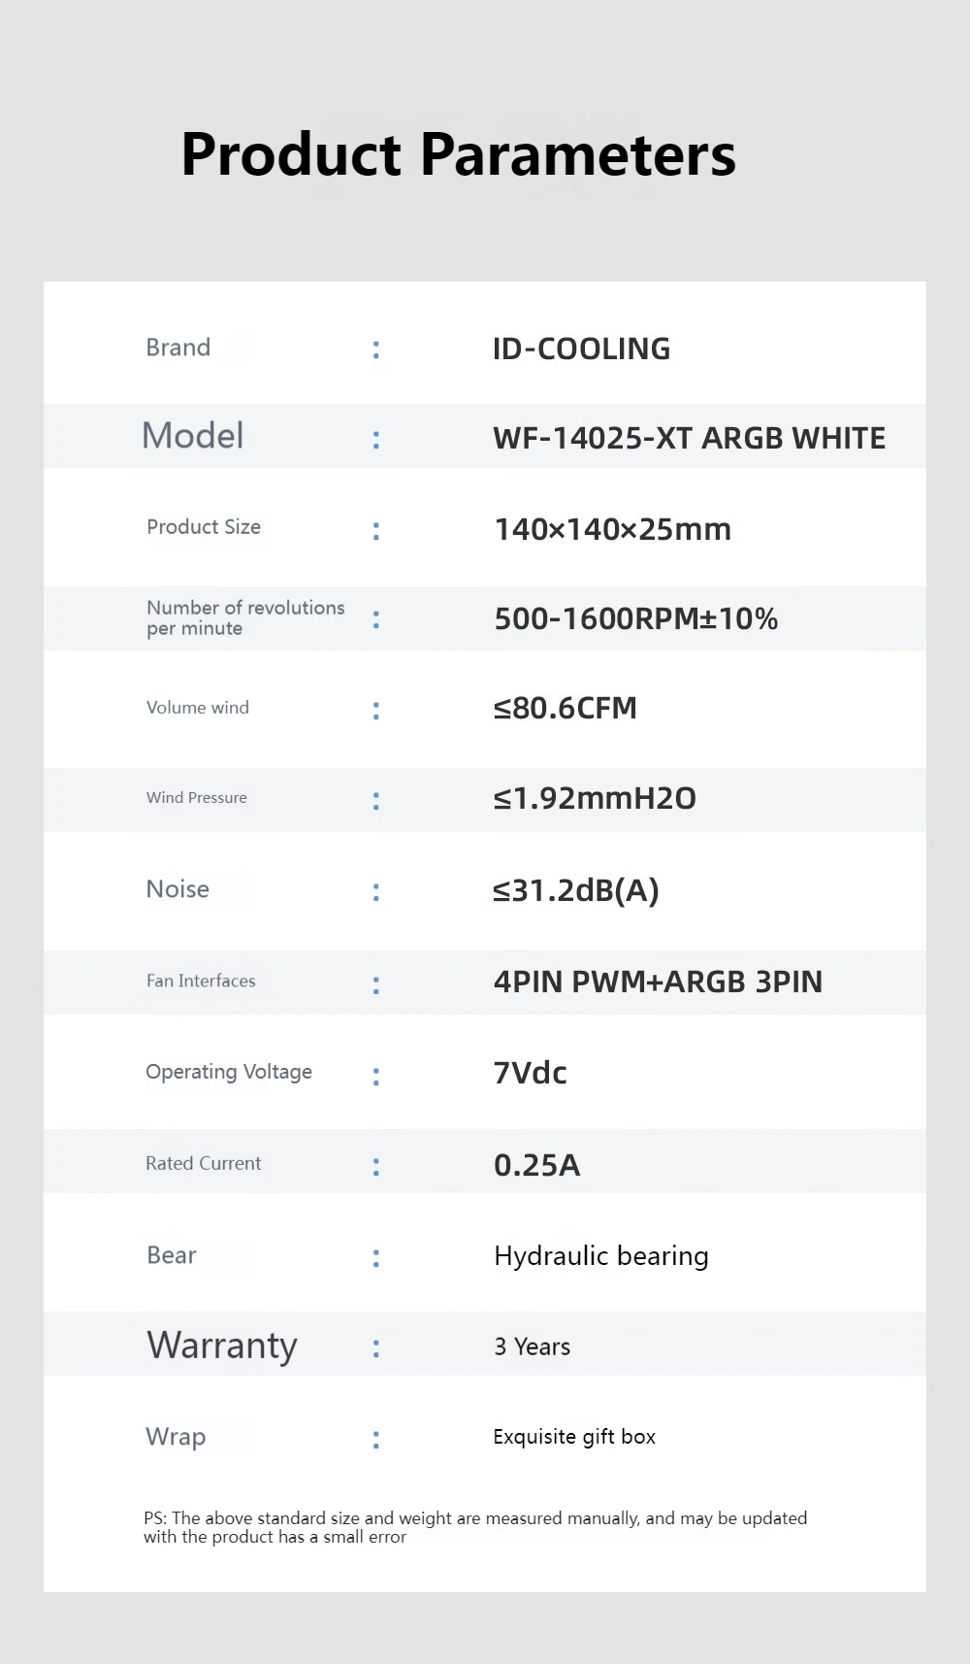This screenshot has width=970, height=1664.
Task: Click the Product Size label
Action: point(204,527)
